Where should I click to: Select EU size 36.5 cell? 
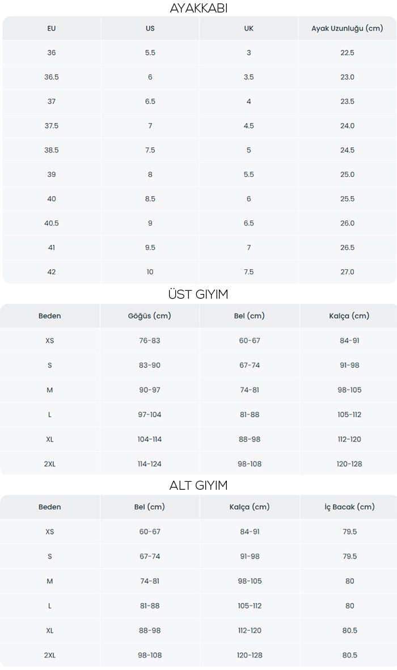coord(51,77)
